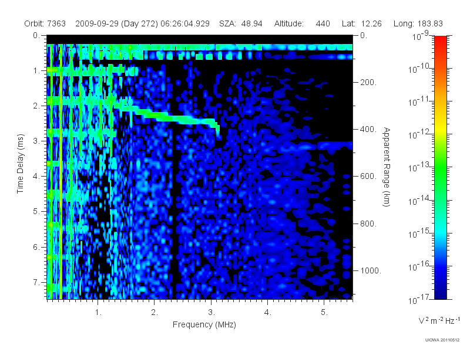Click the '6.' time delay tick label
This screenshot has width=470, height=352.
point(36,247)
